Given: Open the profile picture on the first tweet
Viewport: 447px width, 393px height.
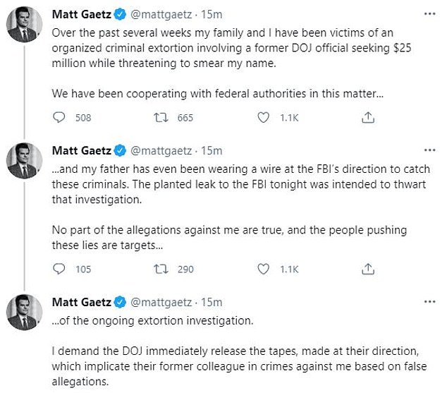Looking at the screenshot, I should (23, 28).
